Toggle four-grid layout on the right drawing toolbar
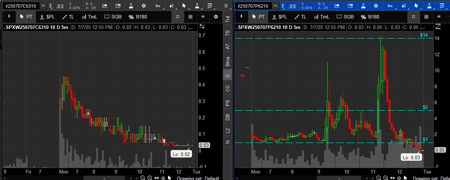 (426, 17)
